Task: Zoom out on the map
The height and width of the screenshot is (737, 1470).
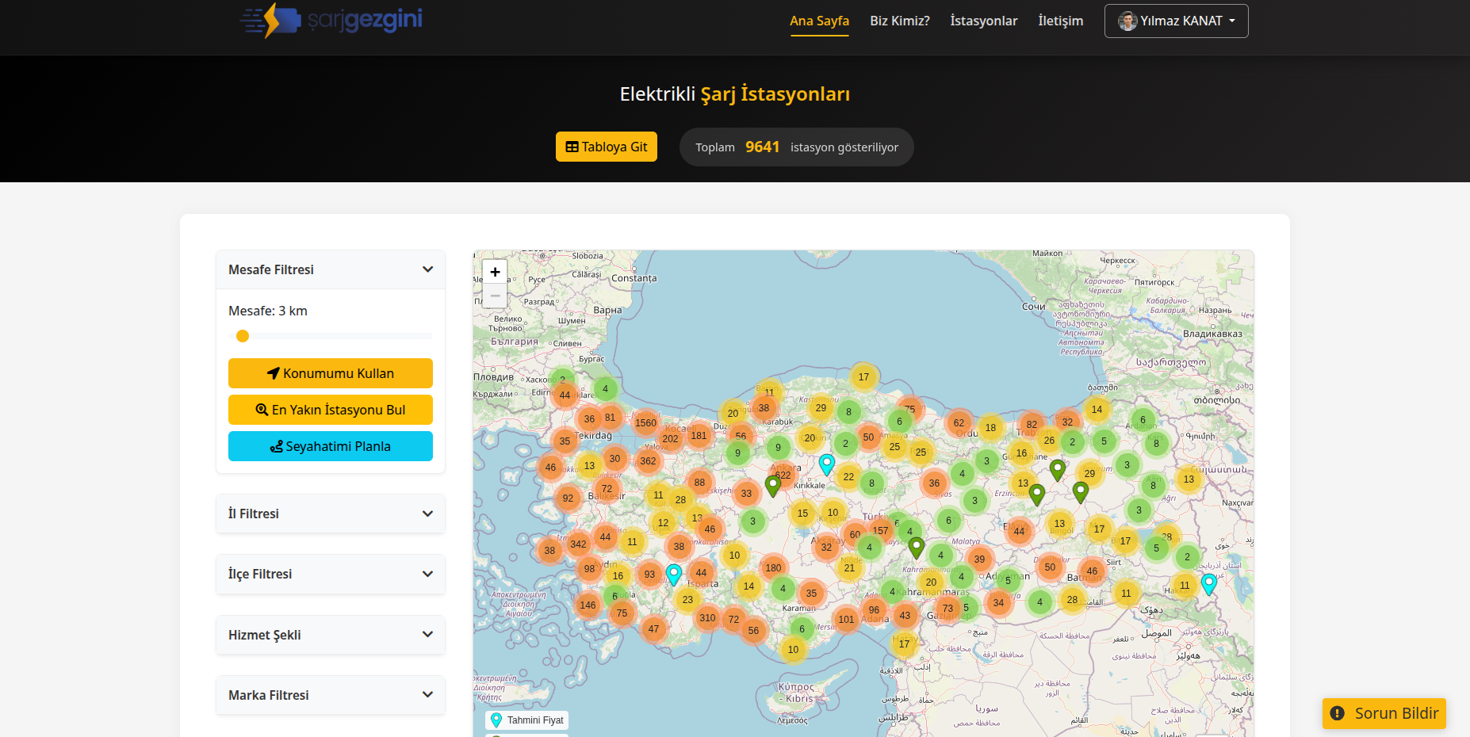Action: [495, 296]
